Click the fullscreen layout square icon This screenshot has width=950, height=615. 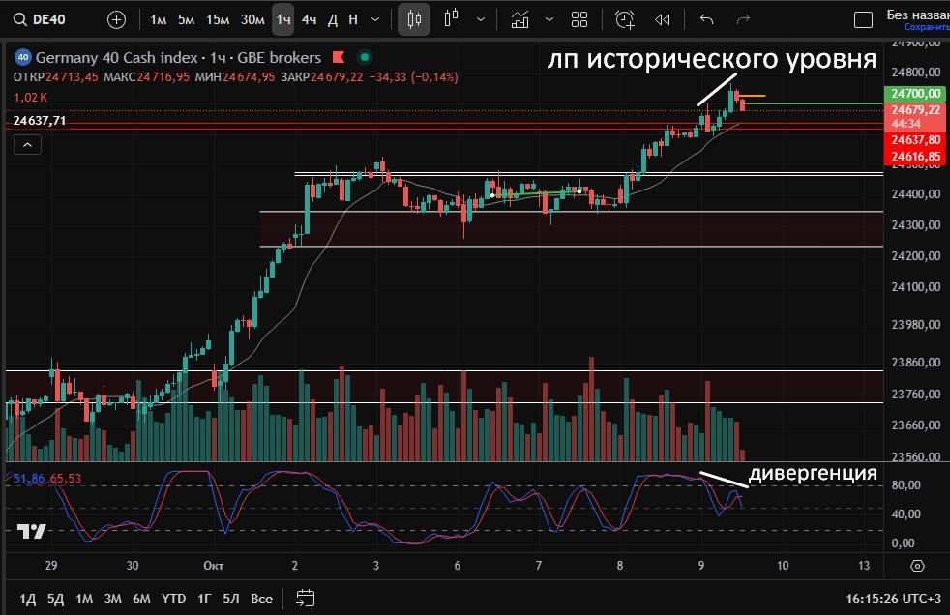pyautogui.click(x=863, y=19)
